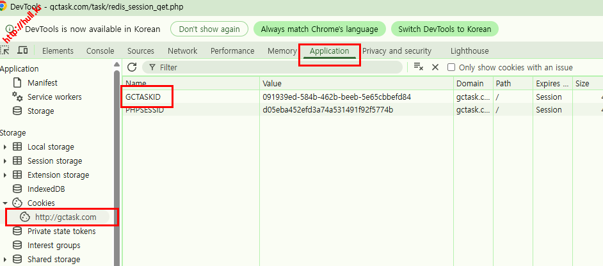Click the inspect element picker icon
603x266 pixels.
coord(5,51)
